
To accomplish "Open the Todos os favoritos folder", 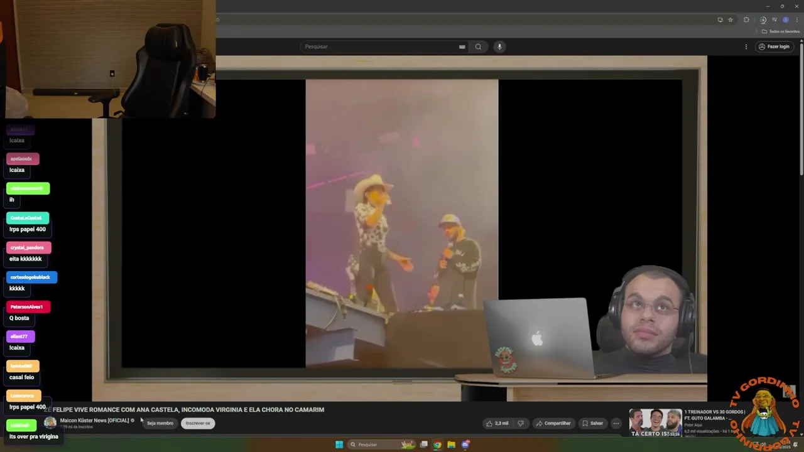I will tap(781, 31).
